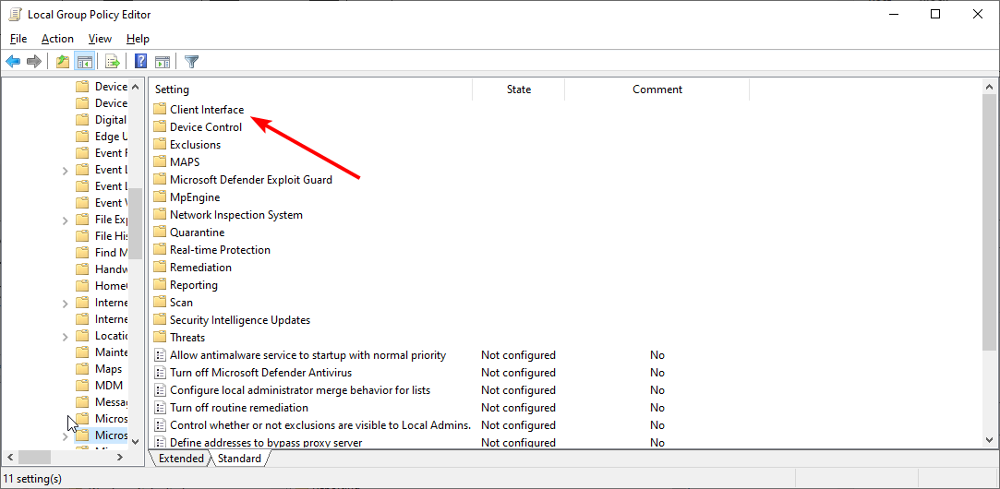The width and height of the screenshot is (1000, 489).
Task: Toggle the Show/Hide Action Pane icon
Action: point(163,61)
